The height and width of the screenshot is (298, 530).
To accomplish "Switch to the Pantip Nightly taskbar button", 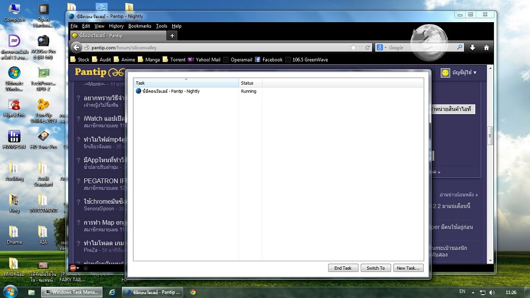I will tap(152, 292).
